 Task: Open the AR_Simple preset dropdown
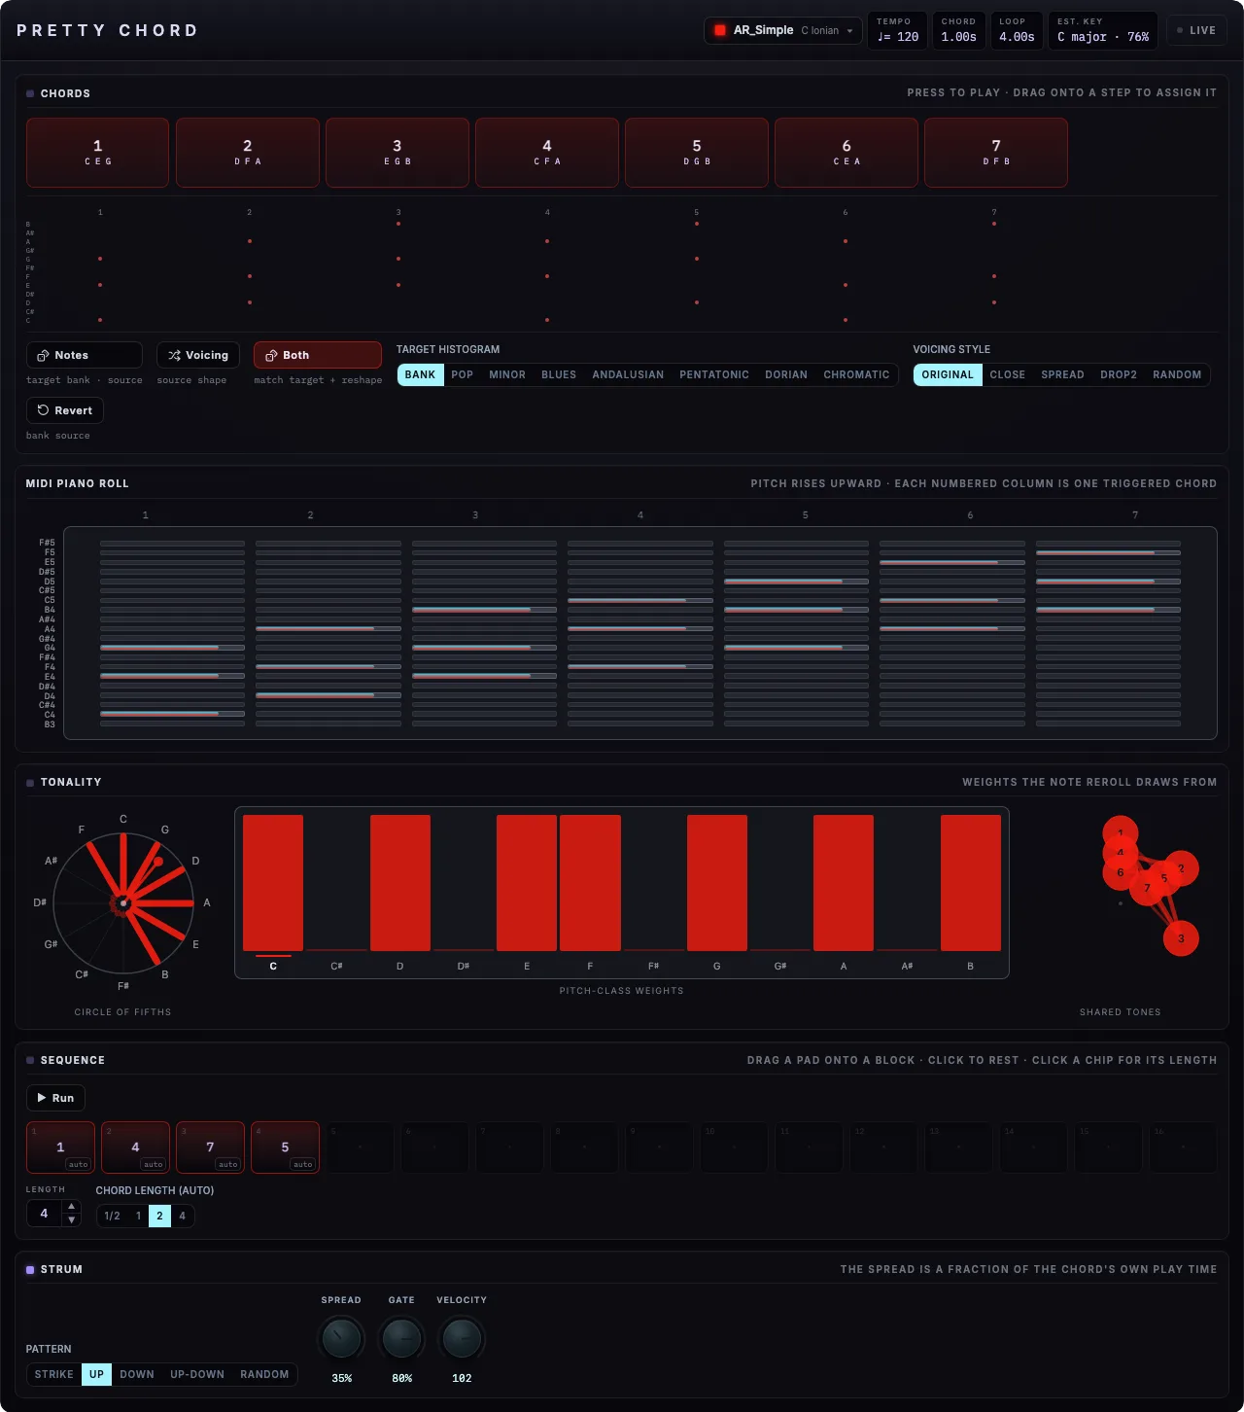click(x=782, y=30)
